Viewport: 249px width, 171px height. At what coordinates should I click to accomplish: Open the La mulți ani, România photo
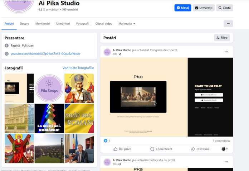point(49,118)
